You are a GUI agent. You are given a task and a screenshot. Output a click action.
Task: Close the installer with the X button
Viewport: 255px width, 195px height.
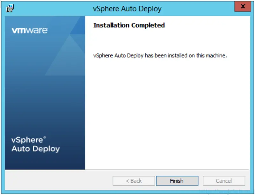(x=243, y=6)
